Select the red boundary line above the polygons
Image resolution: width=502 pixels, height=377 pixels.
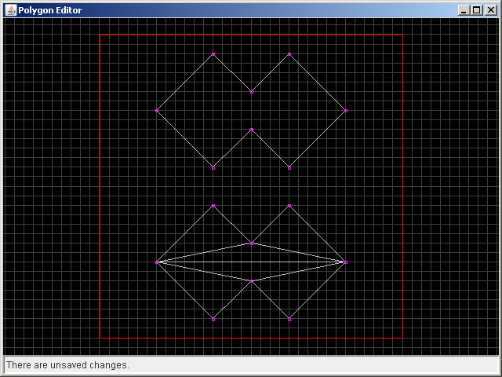coord(251,35)
